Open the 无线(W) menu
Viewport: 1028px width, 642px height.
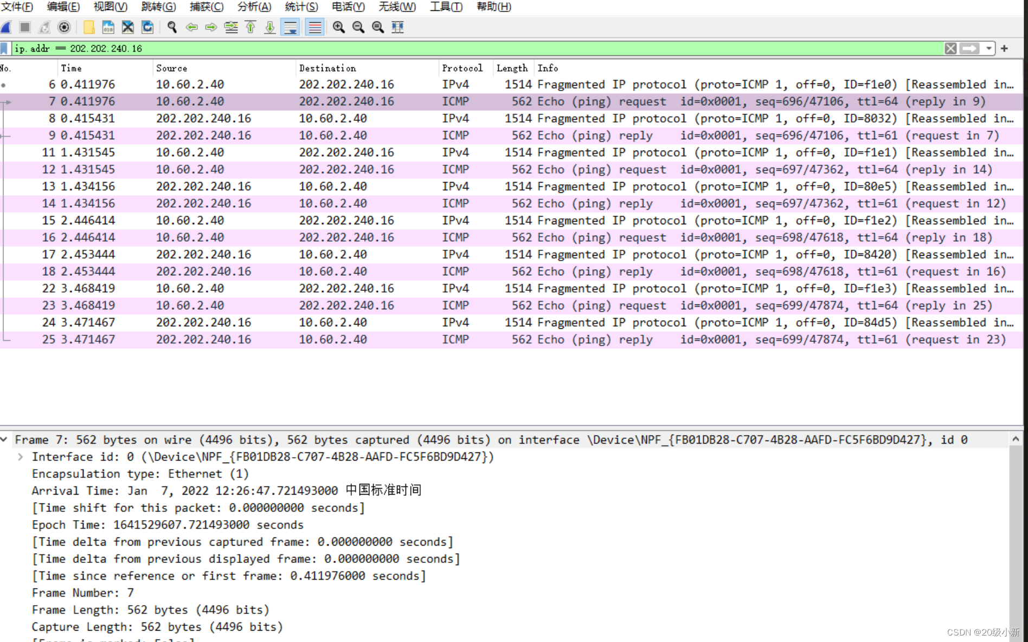pos(397,7)
